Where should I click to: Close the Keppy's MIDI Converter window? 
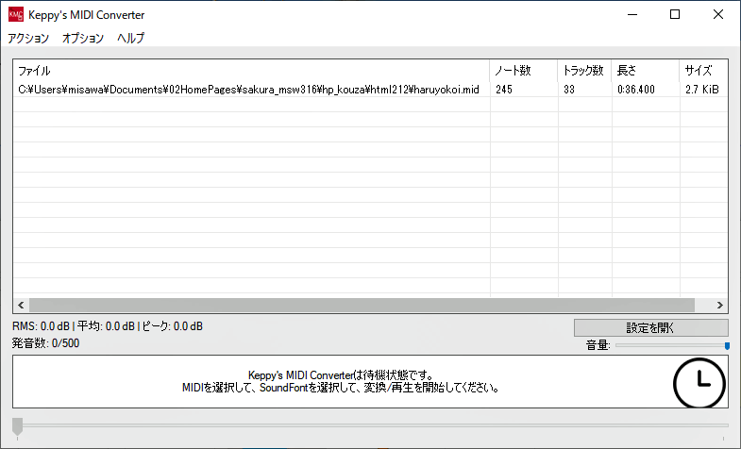pos(718,15)
